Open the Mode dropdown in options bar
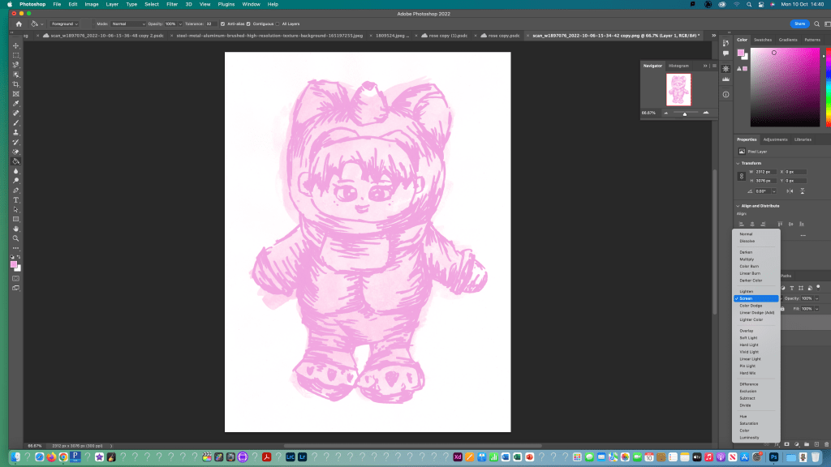This screenshot has width=831, height=467. click(128, 24)
